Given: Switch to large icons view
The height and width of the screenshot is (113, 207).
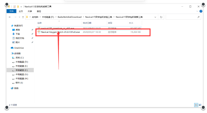Looking at the screenshot, I should click(x=200, y=105).
